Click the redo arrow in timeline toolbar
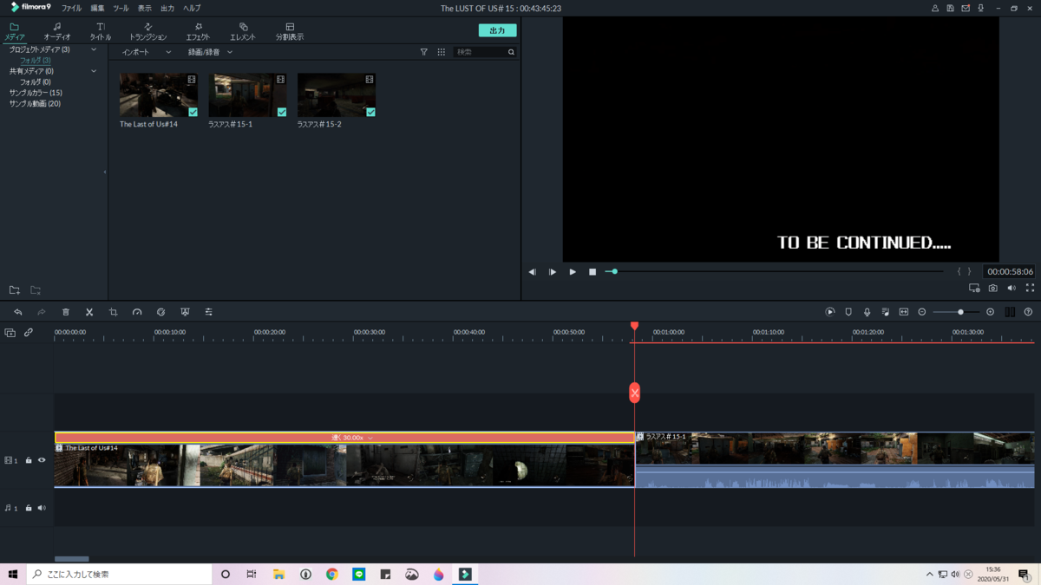This screenshot has height=585, width=1041. tap(42, 312)
